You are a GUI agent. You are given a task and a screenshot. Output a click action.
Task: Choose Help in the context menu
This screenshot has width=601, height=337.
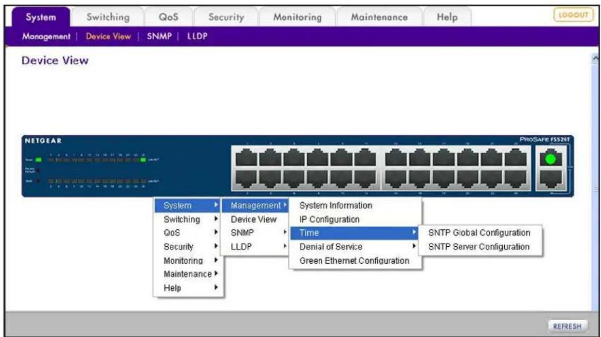pos(188,288)
